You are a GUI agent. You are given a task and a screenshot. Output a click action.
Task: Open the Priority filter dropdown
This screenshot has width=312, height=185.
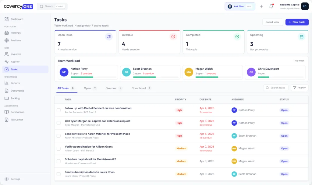click(300, 88)
